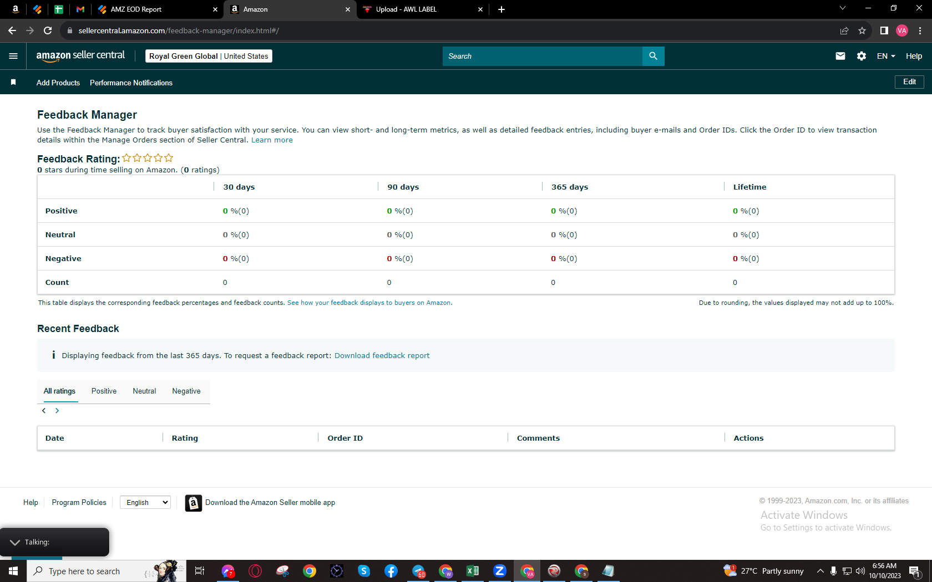Open how feedback displays to buyers link
Viewport: 932px width, 582px height.
click(x=369, y=303)
